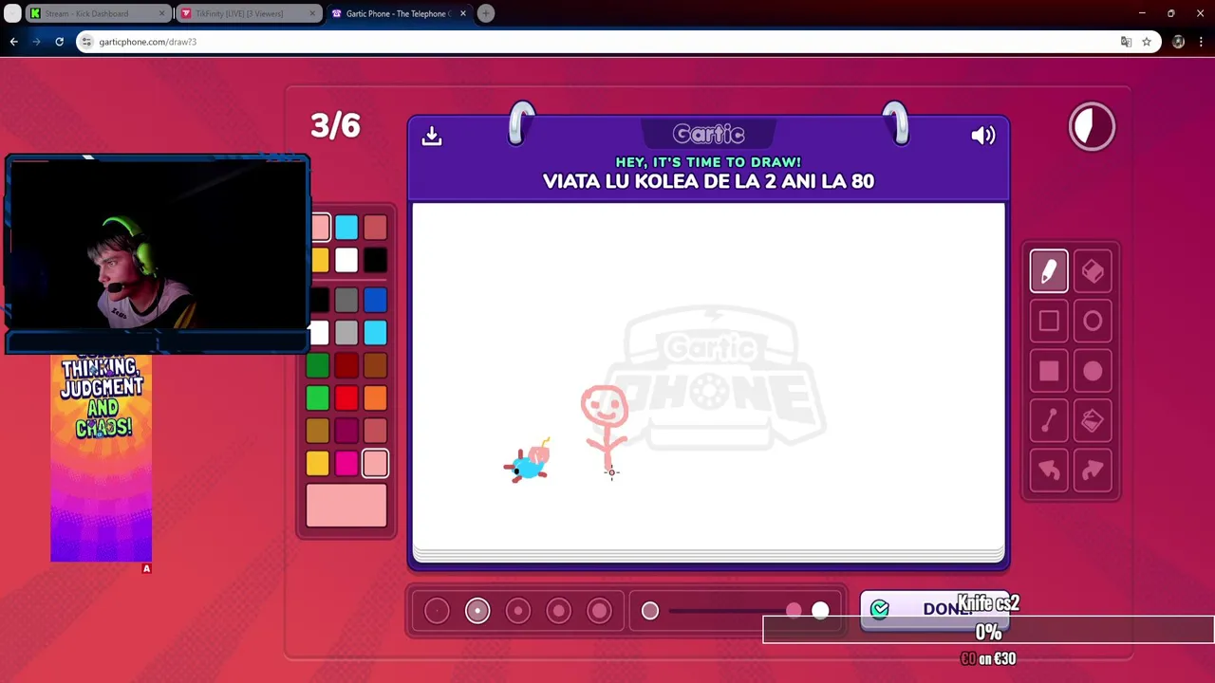Viewport: 1215px width, 683px height.
Task: Open the tab search dropdown at top-left
Action: pos(12,13)
